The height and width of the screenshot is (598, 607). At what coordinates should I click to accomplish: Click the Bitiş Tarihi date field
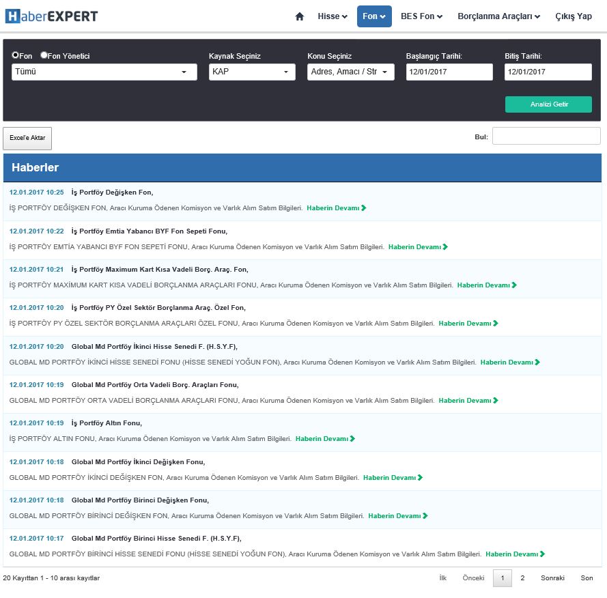click(x=548, y=72)
